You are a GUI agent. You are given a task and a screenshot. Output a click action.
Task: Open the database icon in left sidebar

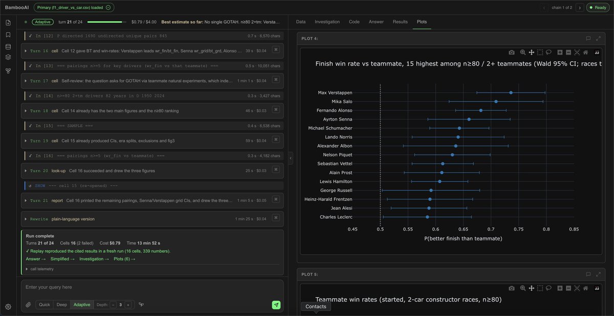tap(8, 46)
